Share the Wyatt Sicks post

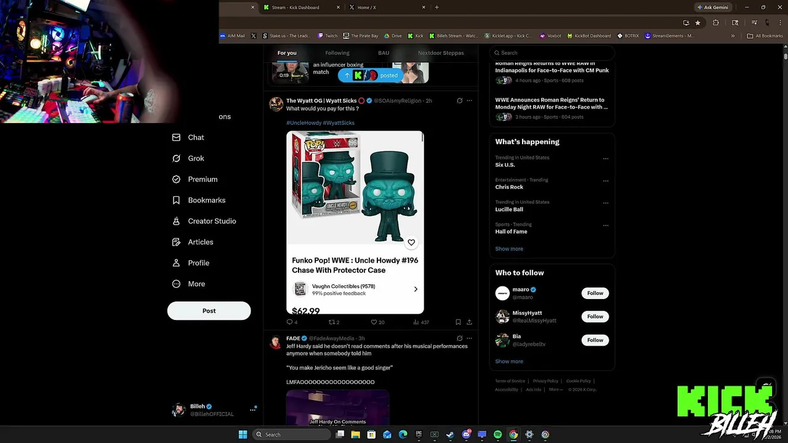(x=469, y=322)
